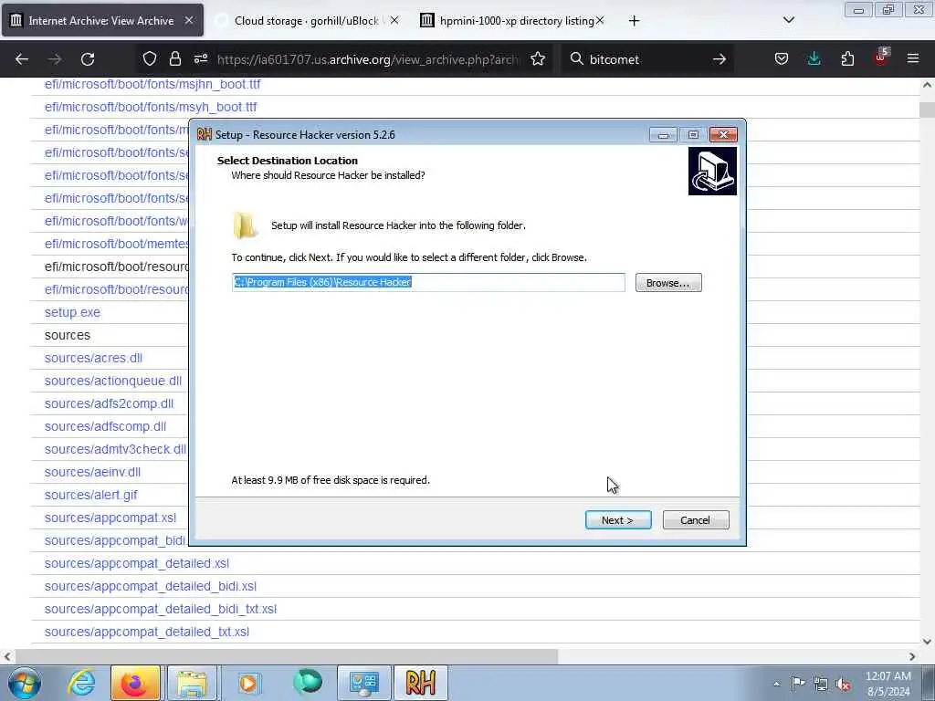Click the Browse... button for destination folder
This screenshot has width=935, height=701.
pos(667,283)
